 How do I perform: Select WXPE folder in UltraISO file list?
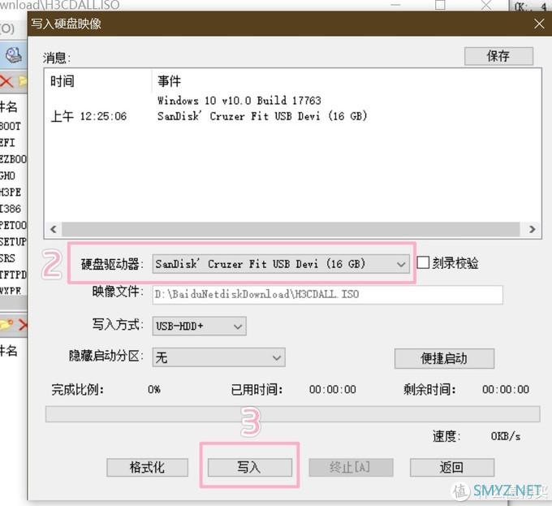coord(11,291)
